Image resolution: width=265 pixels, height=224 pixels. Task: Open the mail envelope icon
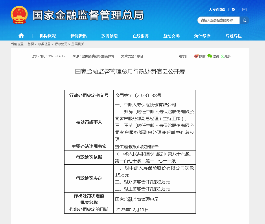[x=244, y=10]
